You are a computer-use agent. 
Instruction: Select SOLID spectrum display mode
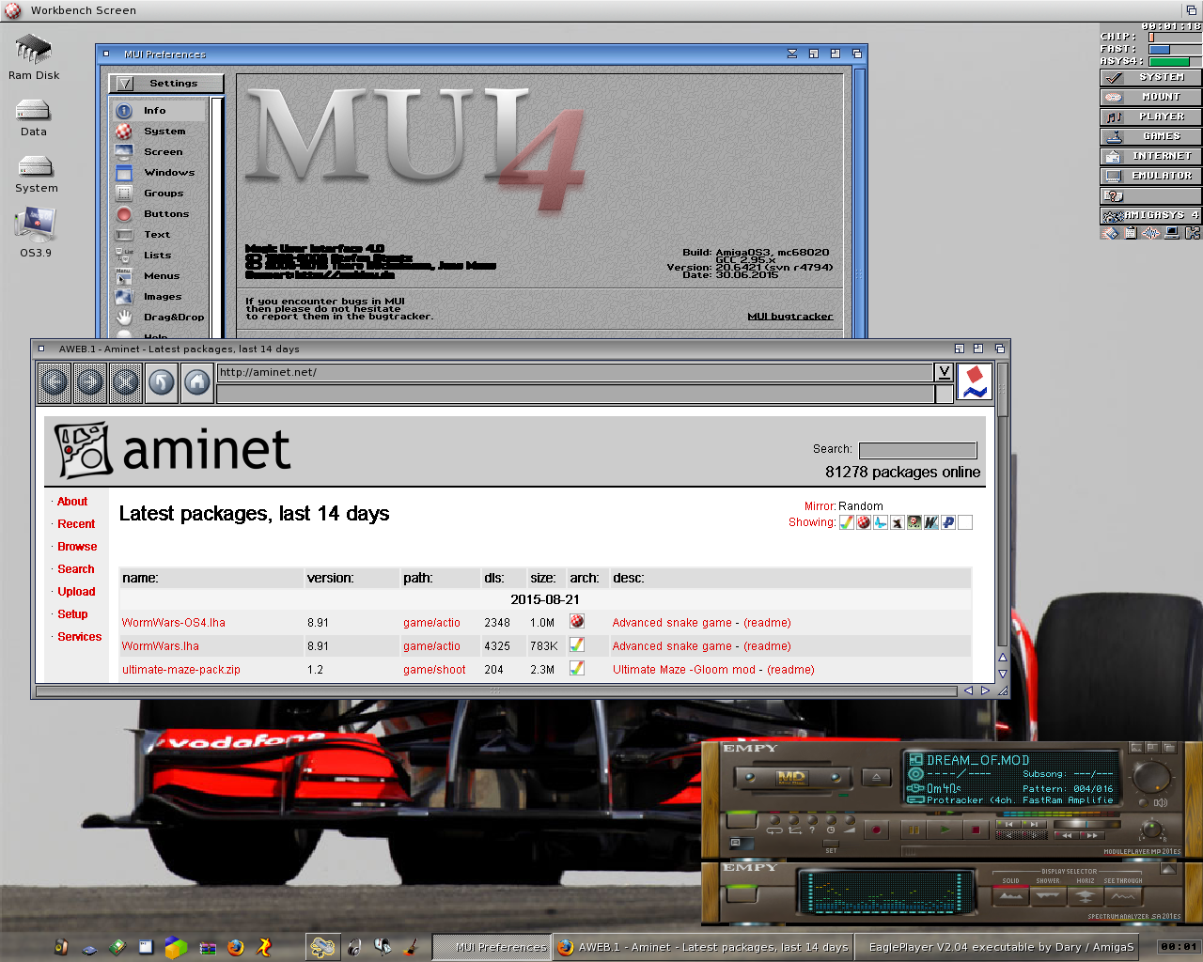(x=1010, y=895)
